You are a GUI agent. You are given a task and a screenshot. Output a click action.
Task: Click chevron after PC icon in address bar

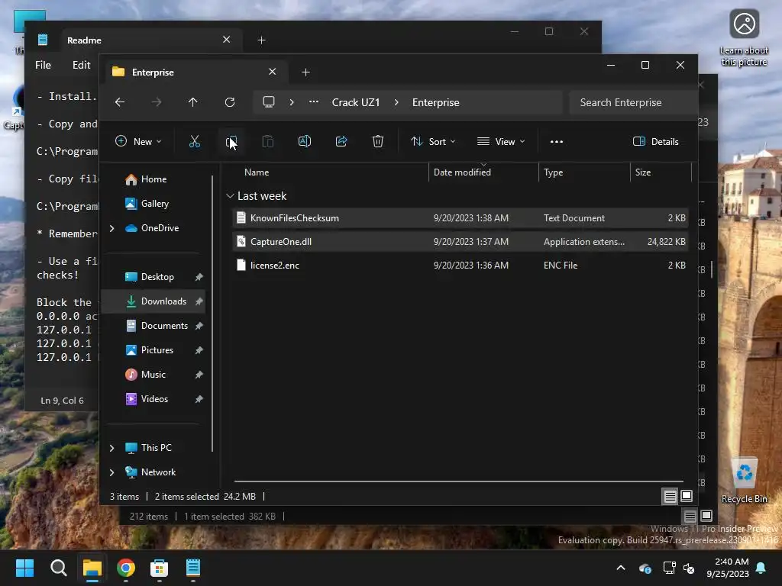pos(292,102)
